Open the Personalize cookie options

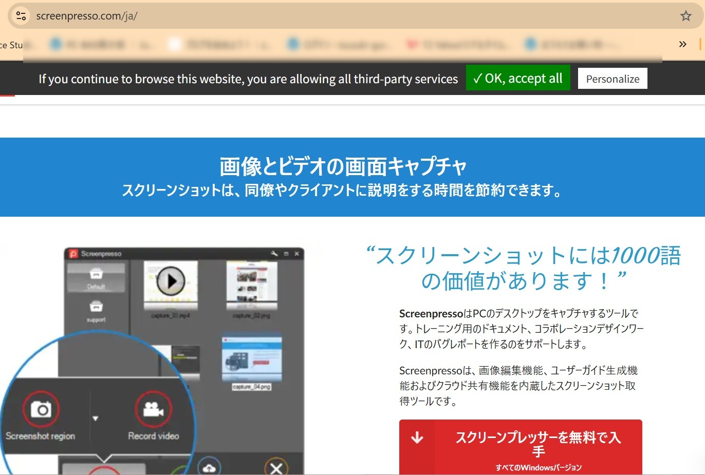[x=613, y=79]
